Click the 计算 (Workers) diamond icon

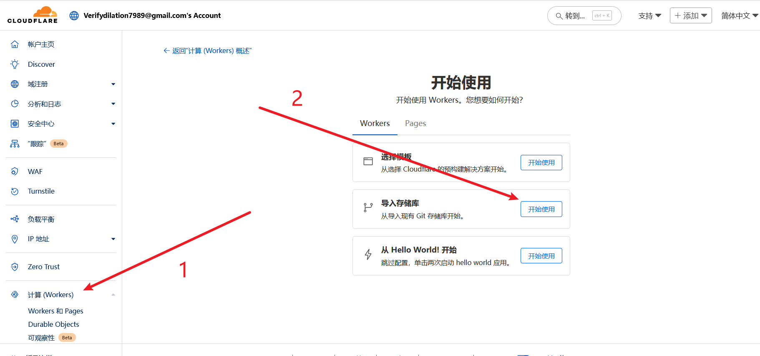(15, 295)
